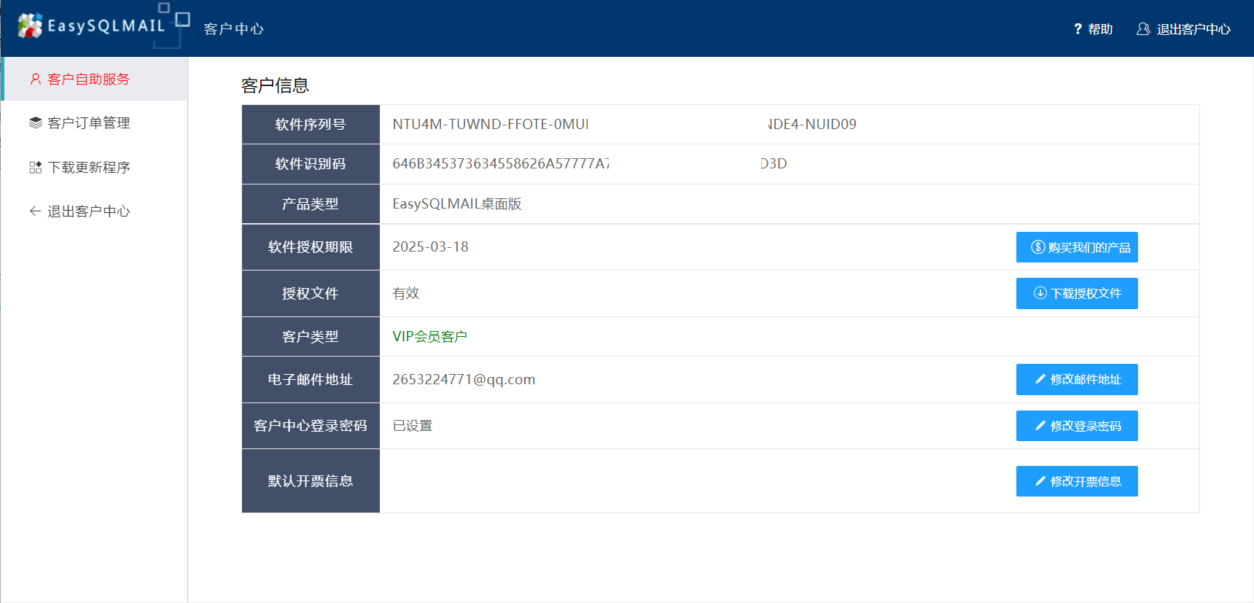Select 退出客户中心 in the sidebar
This screenshot has height=603, width=1254.
[94, 211]
